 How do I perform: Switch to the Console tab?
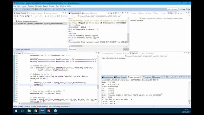click(x=156, y=77)
